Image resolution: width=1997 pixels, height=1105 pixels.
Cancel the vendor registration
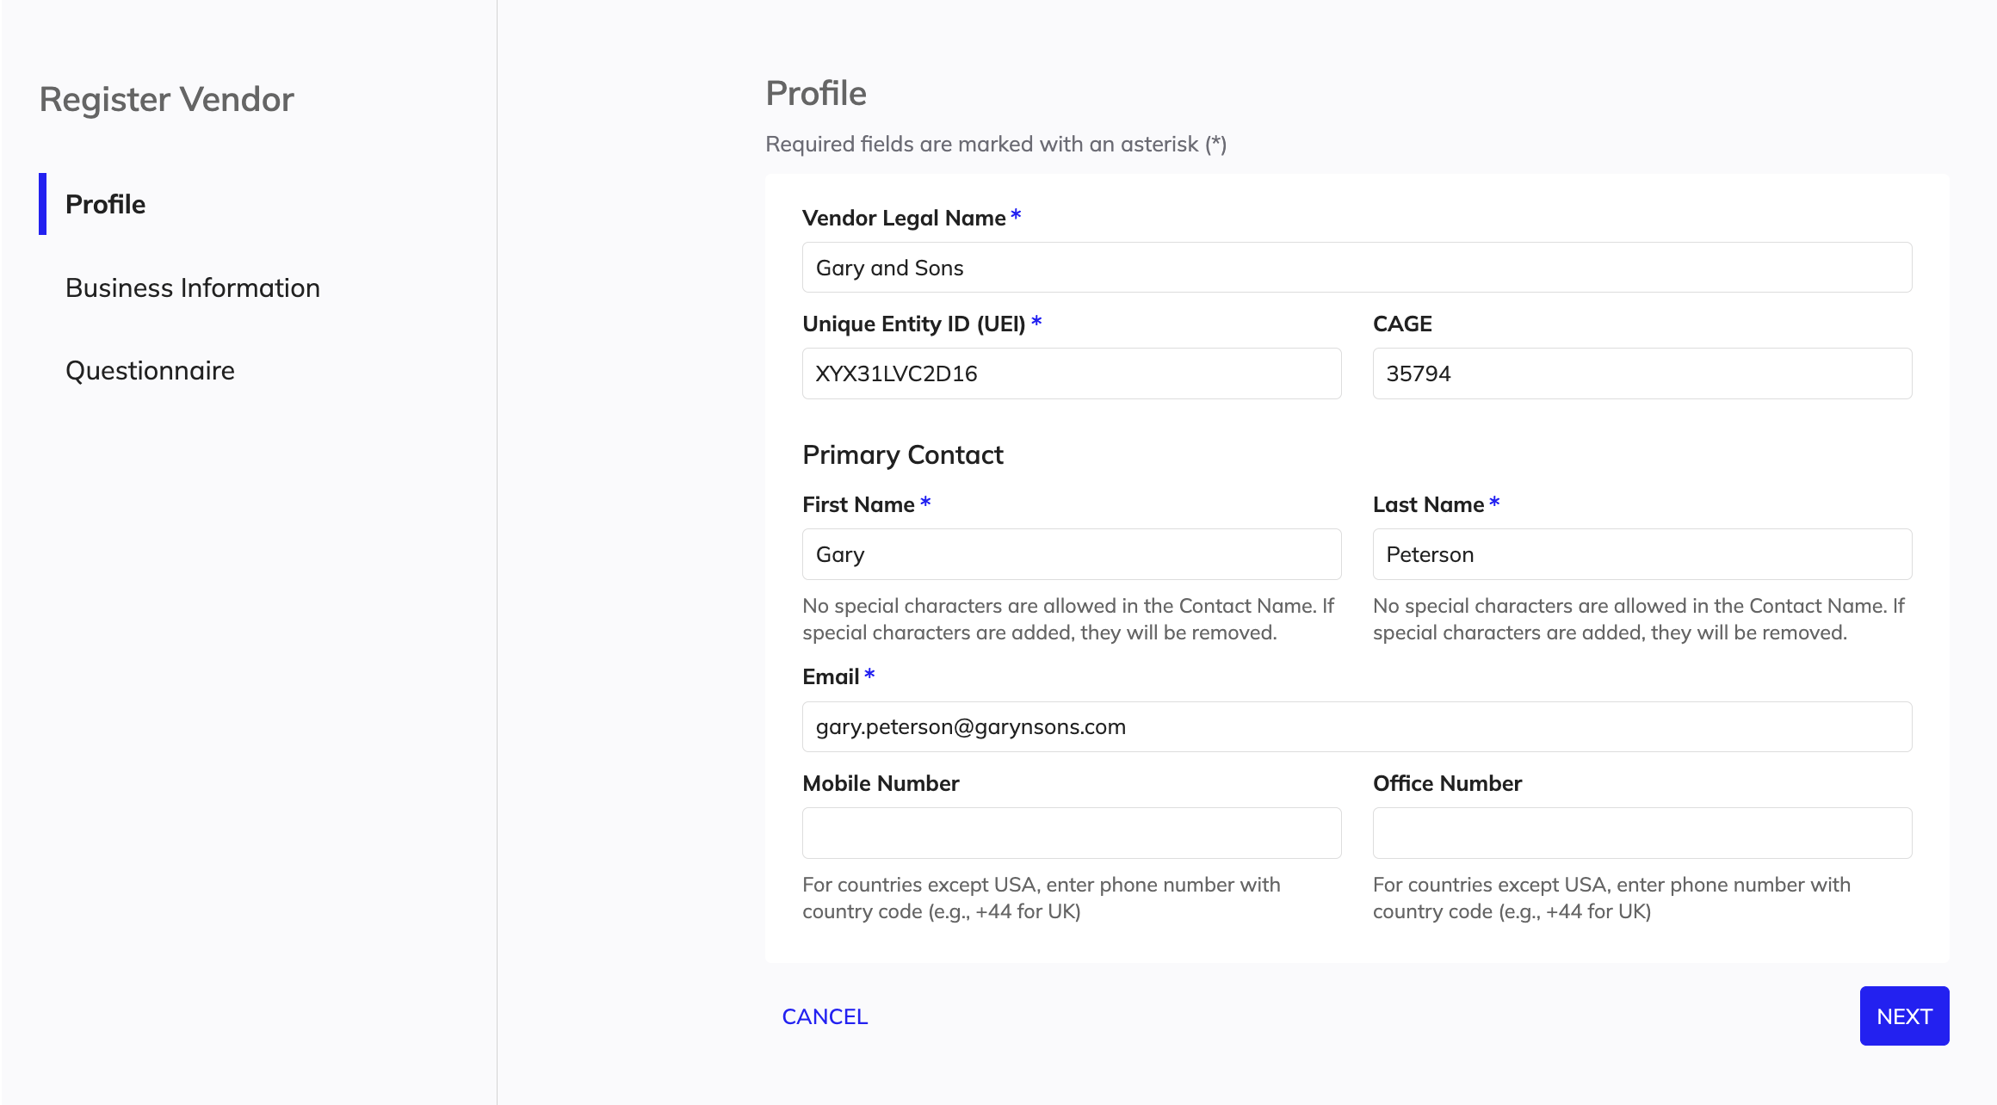pyautogui.click(x=825, y=1016)
